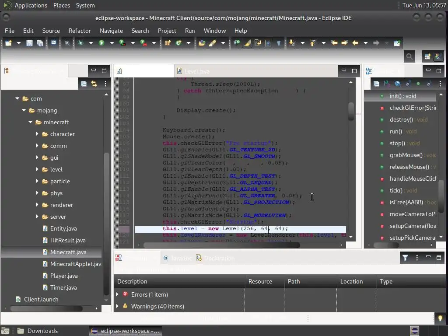
Task: Open dropdown arrow next to Run icon
Action: click(x=112, y=43)
